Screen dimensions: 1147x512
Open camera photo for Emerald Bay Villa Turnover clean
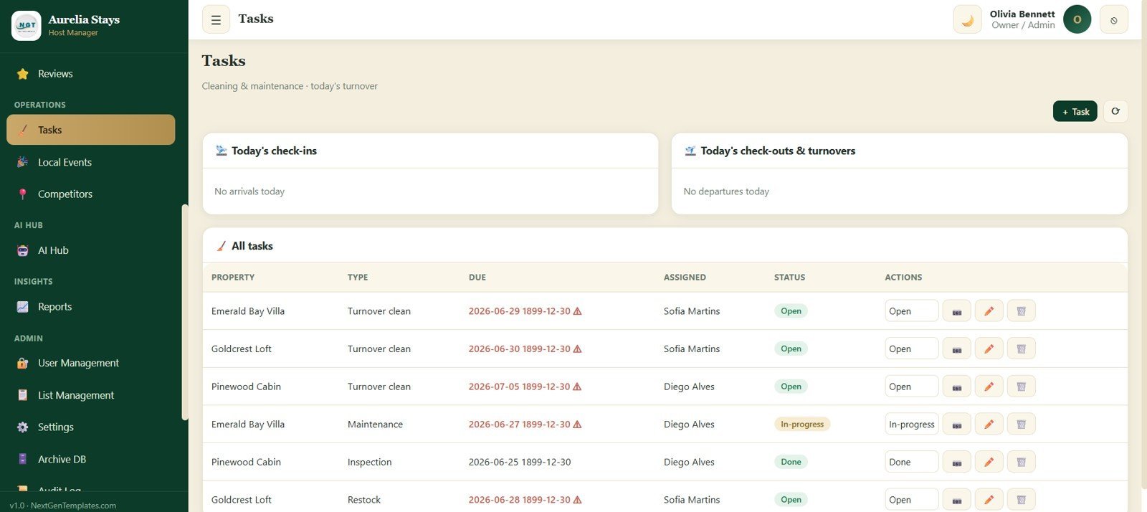tap(956, 311)
